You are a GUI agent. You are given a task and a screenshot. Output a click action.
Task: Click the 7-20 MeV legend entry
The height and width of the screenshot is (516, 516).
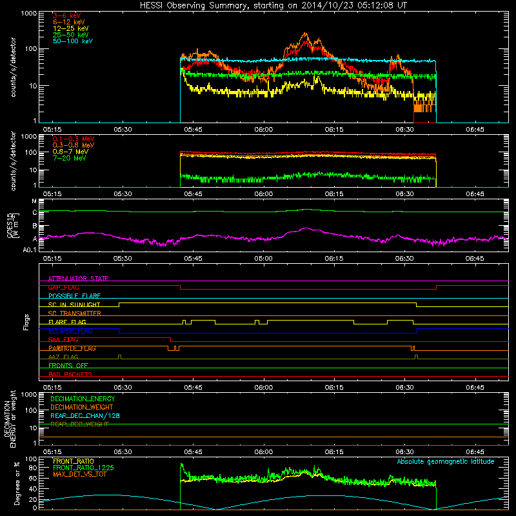coord(69,158)
